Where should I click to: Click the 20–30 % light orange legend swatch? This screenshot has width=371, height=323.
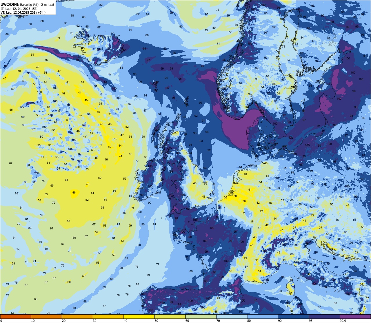pyautogui.click(x=77, y=316)
